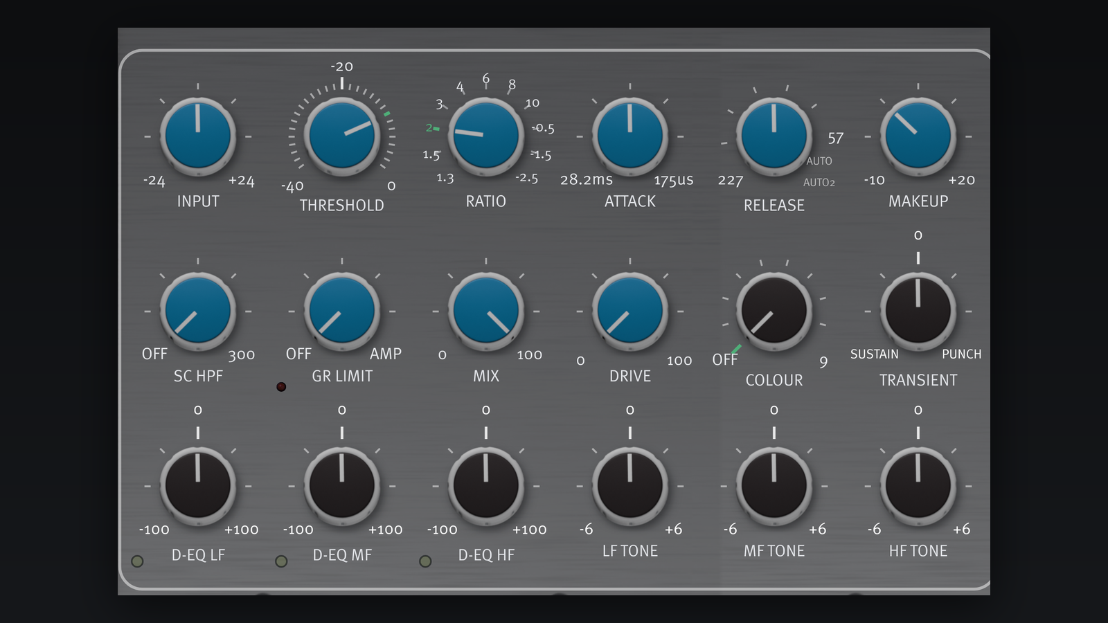This screenshot has height=623, width=1108.
Task: Click the input -24 label
Action: pos(154,181)
